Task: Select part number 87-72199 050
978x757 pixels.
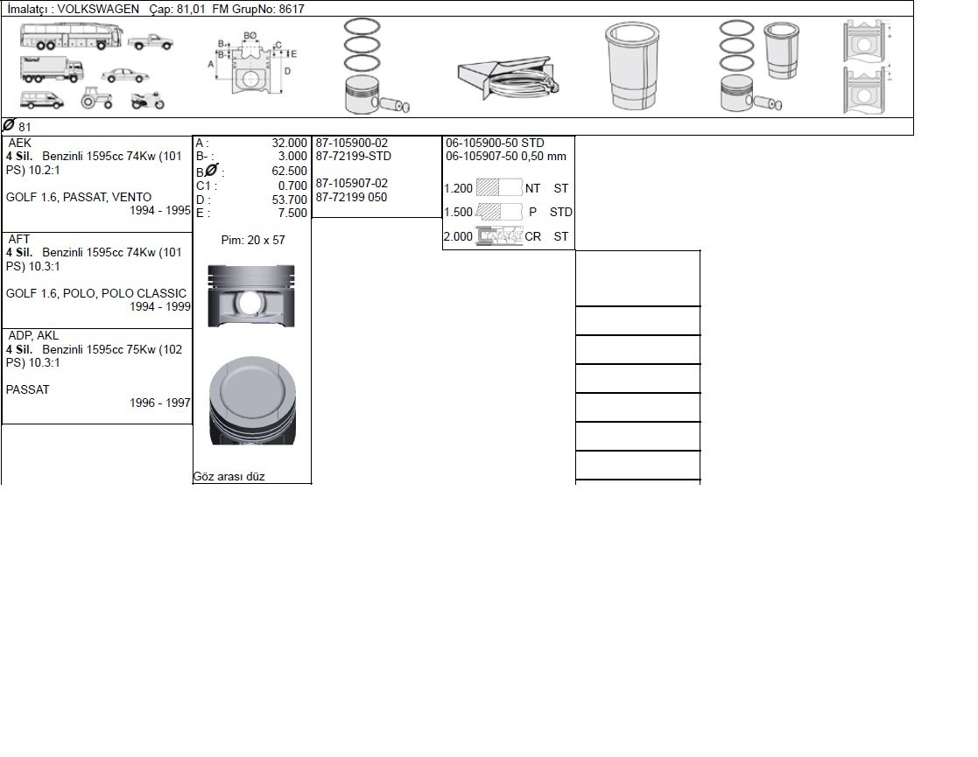Action: (351, 197)
